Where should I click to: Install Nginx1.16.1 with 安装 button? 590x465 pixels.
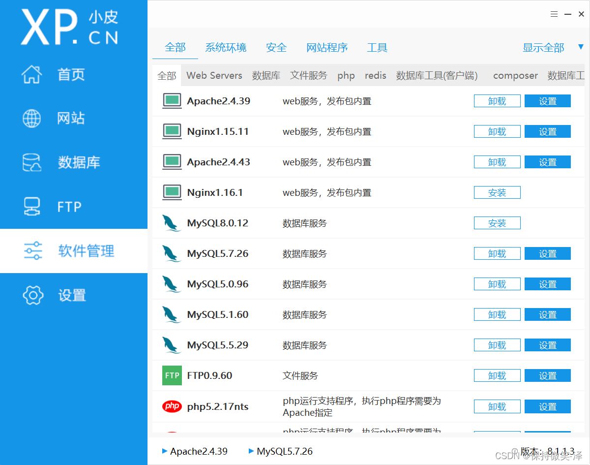pos(497,192)
